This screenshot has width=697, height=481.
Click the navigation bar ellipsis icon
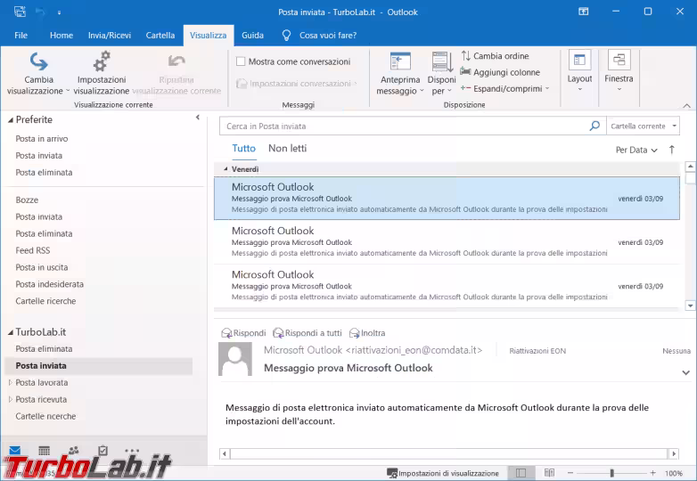click(132, 451)
